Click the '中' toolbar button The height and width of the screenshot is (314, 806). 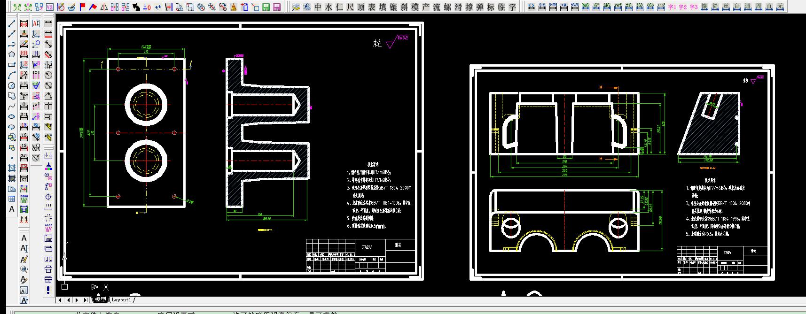click(318, 7)
